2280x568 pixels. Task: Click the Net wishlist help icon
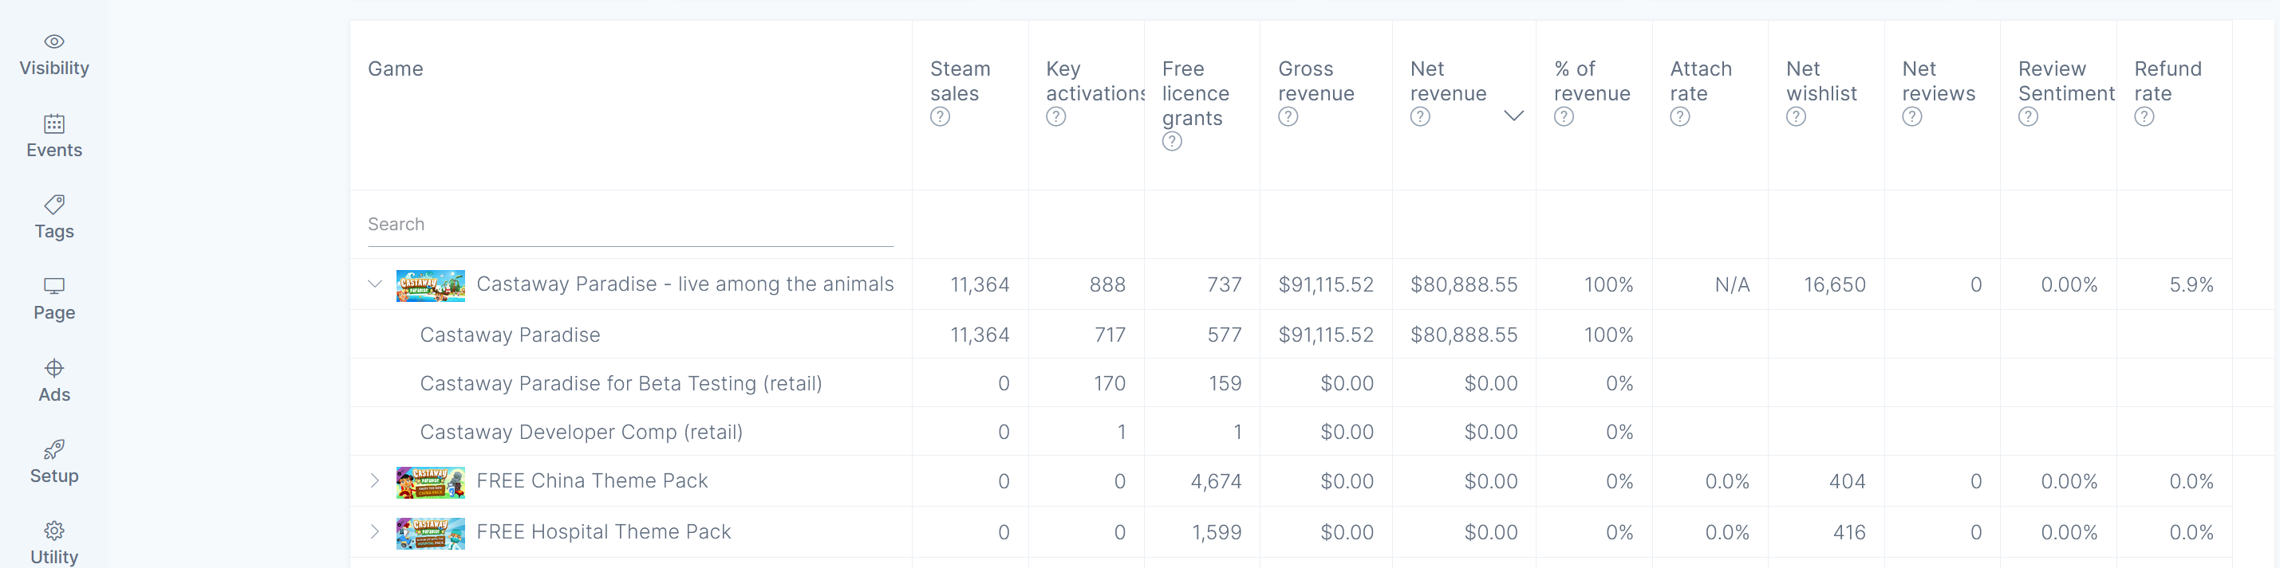[1796, 116]
